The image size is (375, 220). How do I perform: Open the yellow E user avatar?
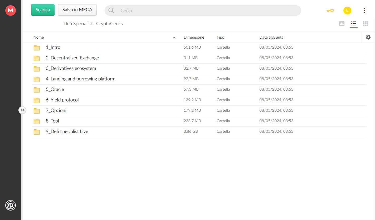click(347, 11)
